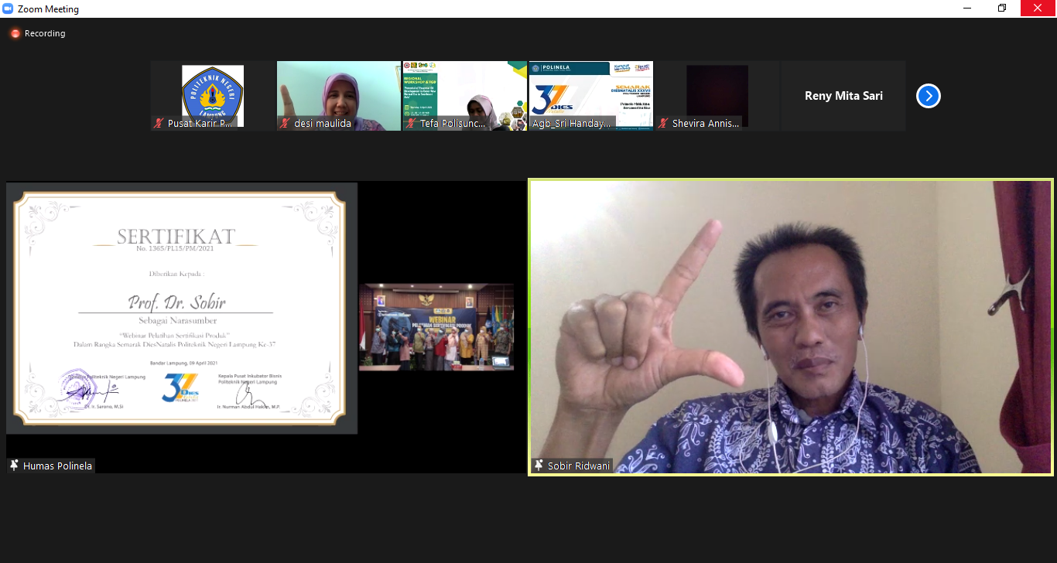Click Tefa Polisunc's video thumbnail
Image resolution: width=1057 pixels, height=563 pixels.
464,91
